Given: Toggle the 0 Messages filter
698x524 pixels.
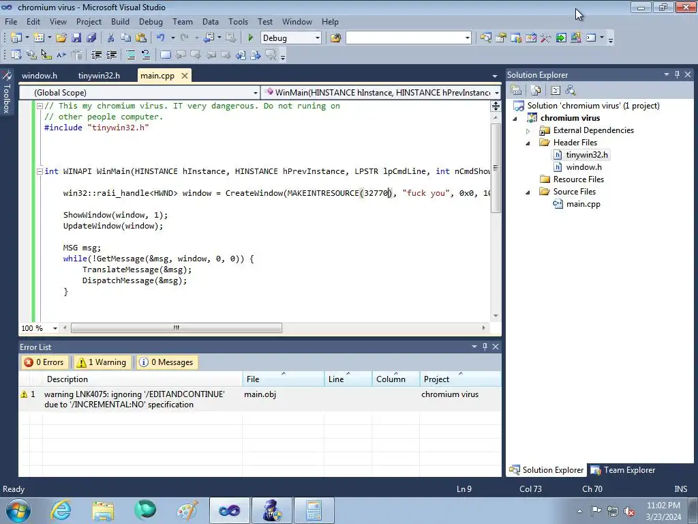Looking at the screenshot, I should 168,362.
